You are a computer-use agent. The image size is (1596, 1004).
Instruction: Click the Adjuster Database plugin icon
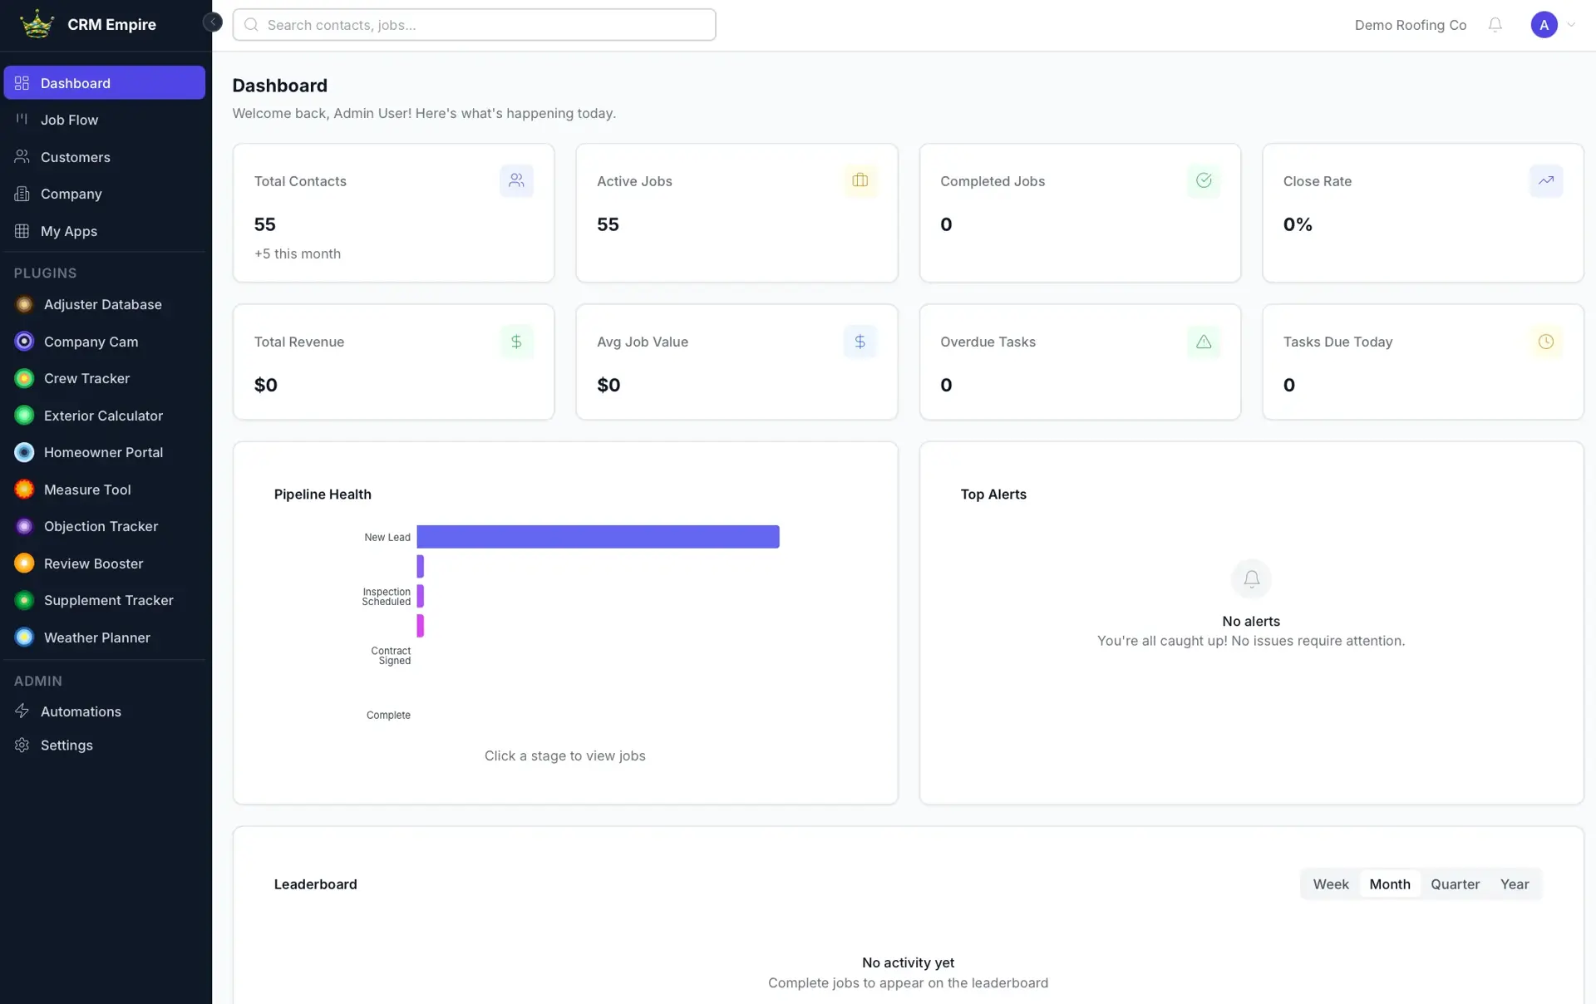tap(24, 304)
